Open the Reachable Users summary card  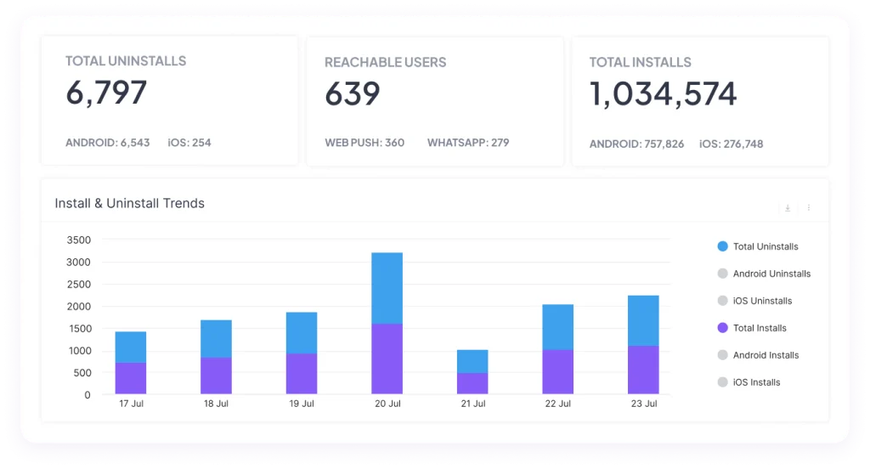(435, 102)
